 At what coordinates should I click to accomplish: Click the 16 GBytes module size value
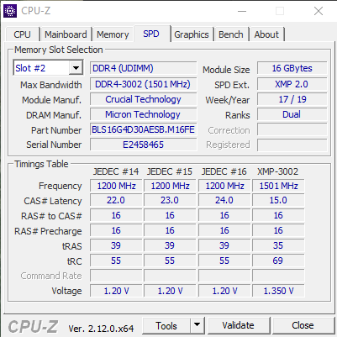coord(292,68)
